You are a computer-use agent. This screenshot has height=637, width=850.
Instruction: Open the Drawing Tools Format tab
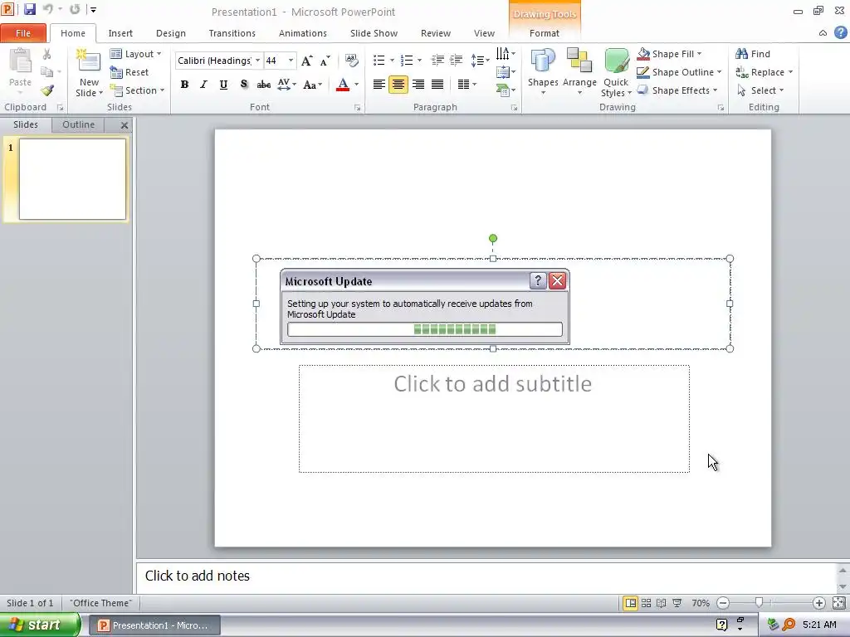pyautogui.click(x=545, y=33)
